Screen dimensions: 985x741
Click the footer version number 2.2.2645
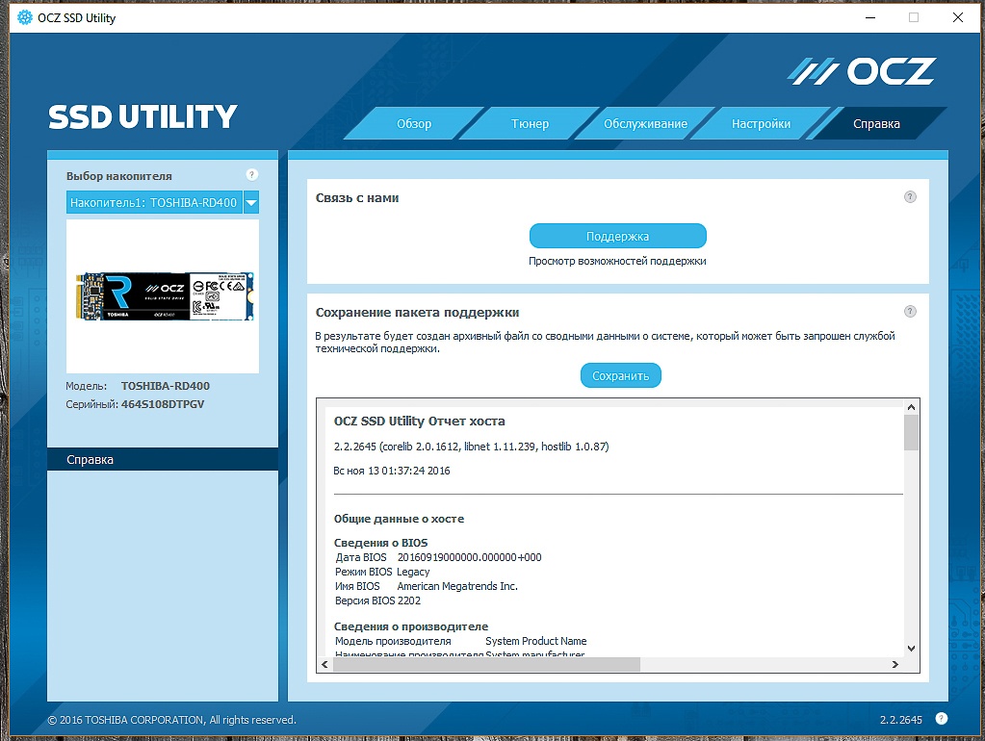(901, 720)
